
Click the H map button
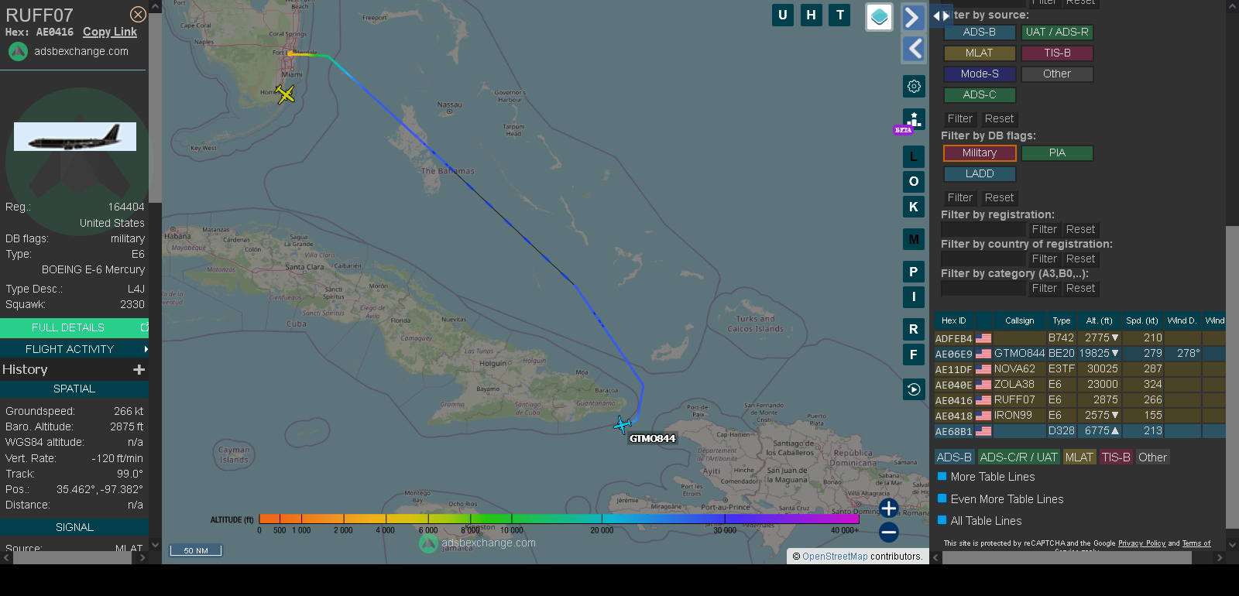click(x=811, y=15)
